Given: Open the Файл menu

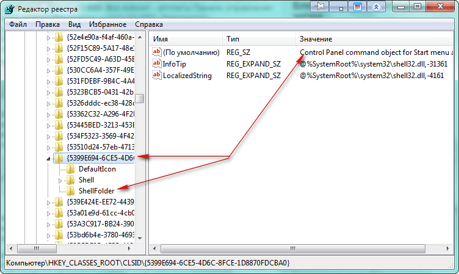Looking at the screenshot, I should tap(18, 24).
